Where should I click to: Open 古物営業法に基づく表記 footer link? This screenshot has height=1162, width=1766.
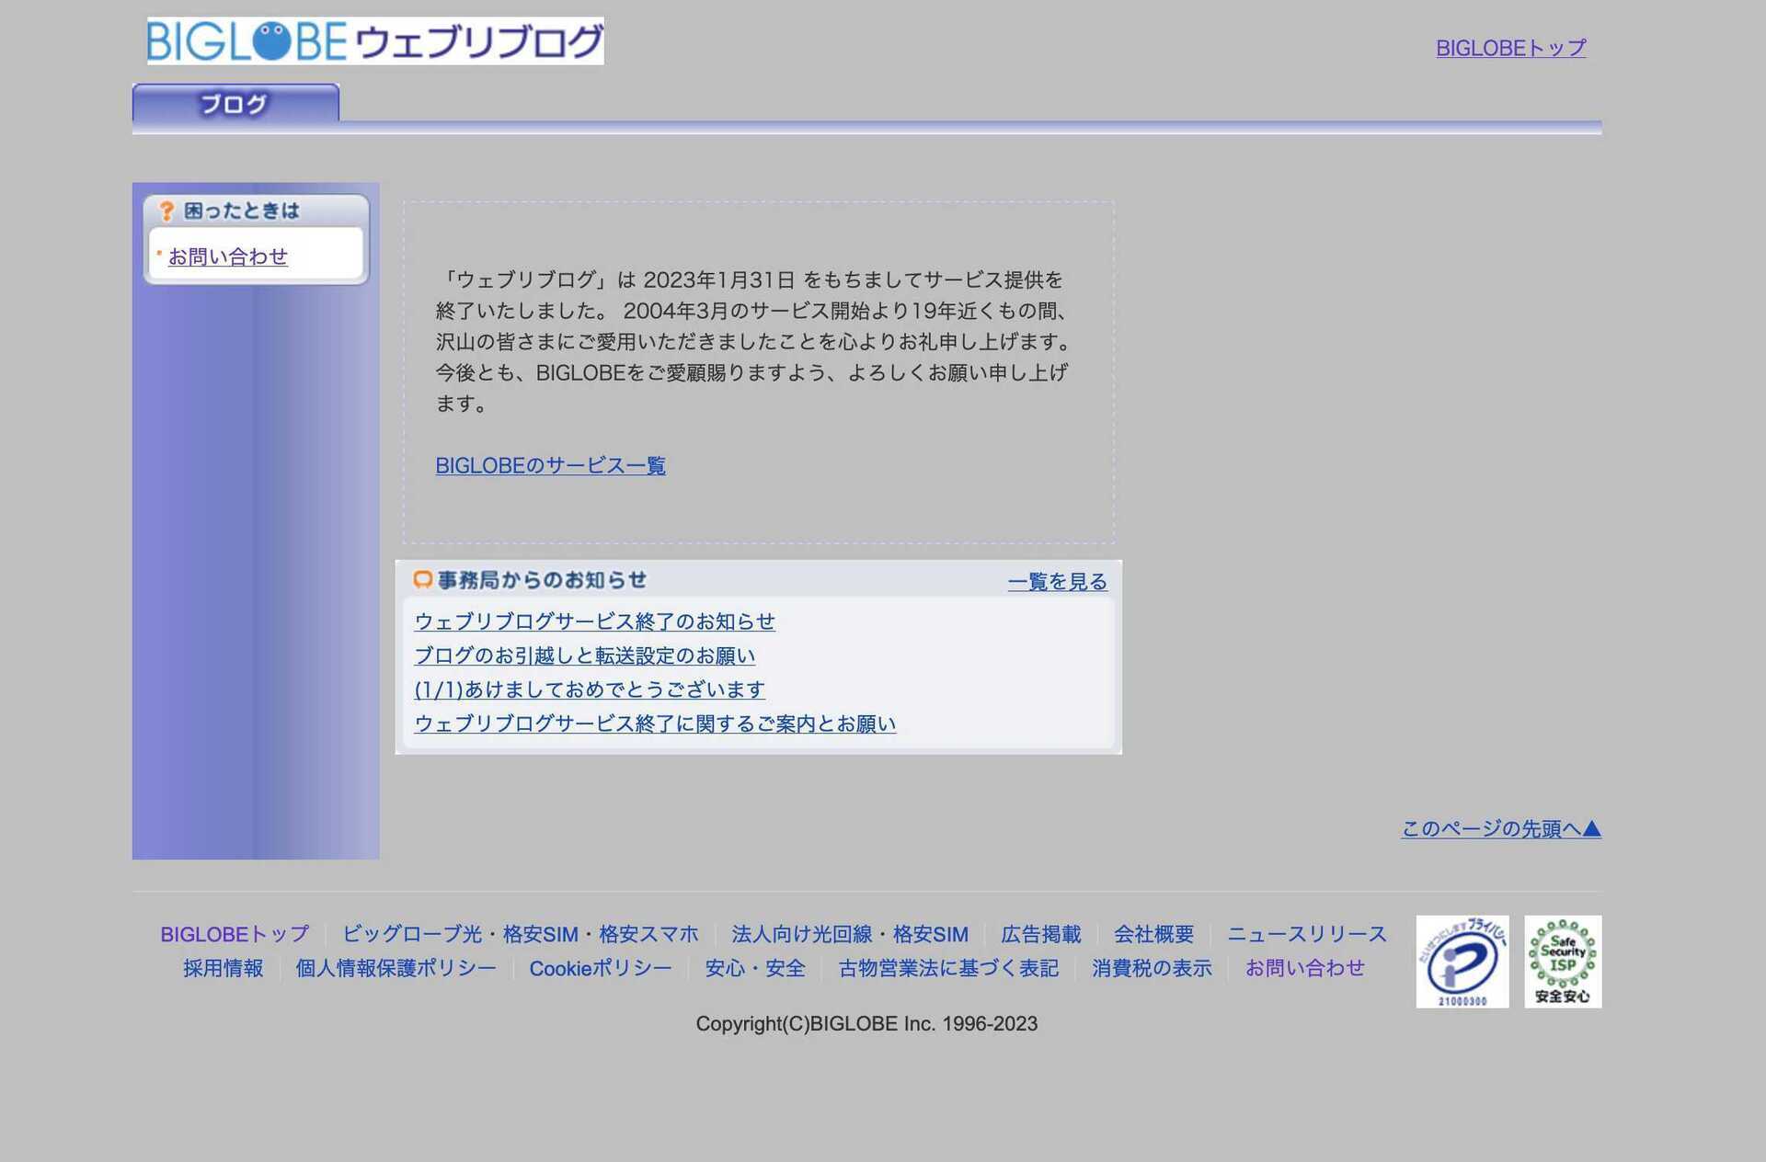click(x=948, y=969)
